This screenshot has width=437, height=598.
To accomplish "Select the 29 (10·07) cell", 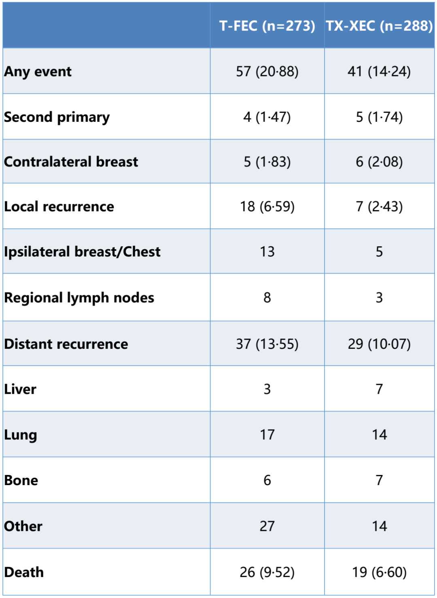I will click(x=379, y=344).
